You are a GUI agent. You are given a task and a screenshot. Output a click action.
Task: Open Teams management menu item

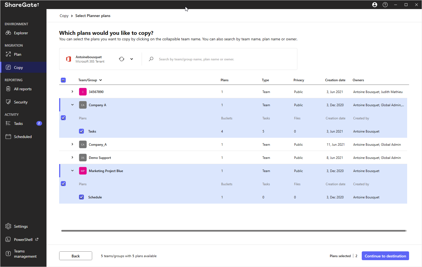(x=23, y=254)
